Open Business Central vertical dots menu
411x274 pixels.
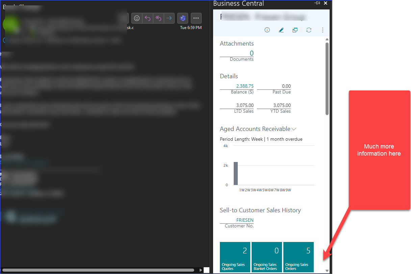[x=323, y=30]
